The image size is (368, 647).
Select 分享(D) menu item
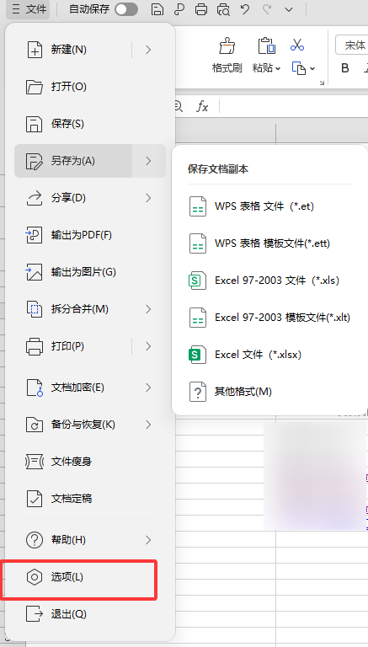pos(90,199)
